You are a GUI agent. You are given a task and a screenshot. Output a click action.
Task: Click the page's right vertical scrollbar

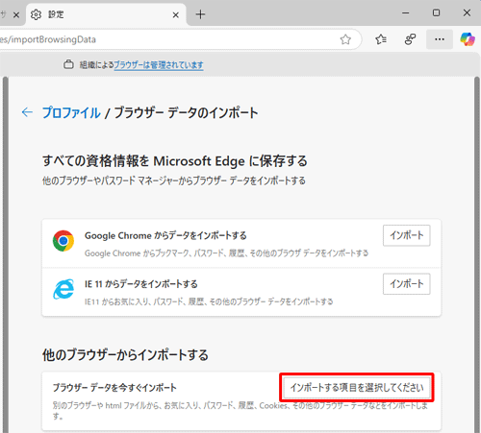tap(477, 254)
